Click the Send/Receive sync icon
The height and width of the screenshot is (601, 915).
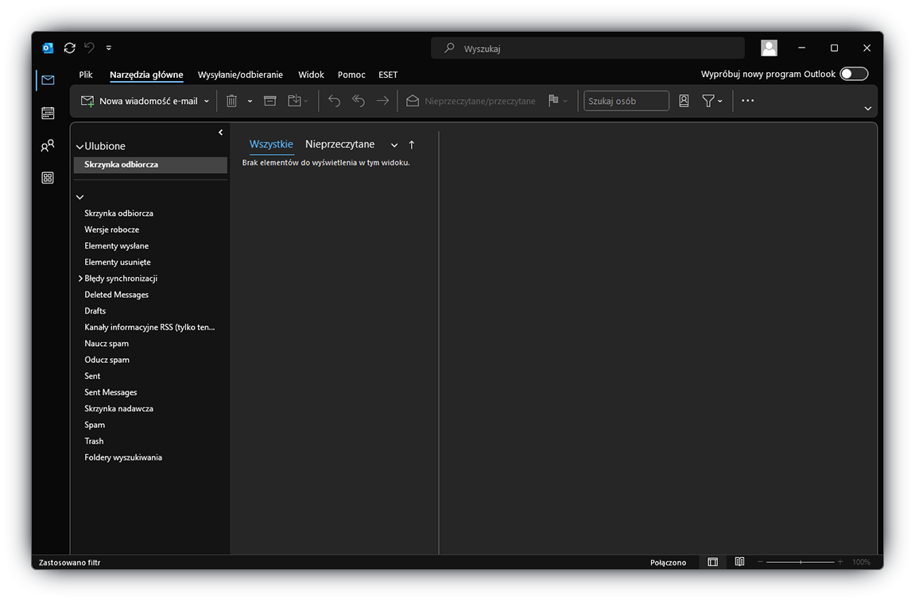click(x=70, y=48)
